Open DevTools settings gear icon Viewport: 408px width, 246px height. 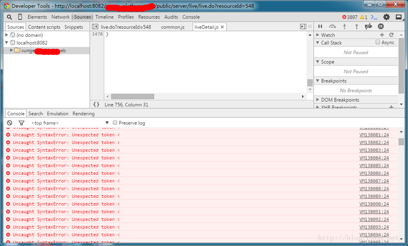(386, 17)
